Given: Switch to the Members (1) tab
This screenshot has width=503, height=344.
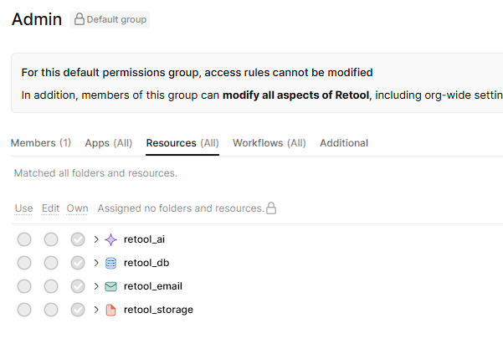Looking at the screenshot, I should pyautogui.click(x=41, y=143).
